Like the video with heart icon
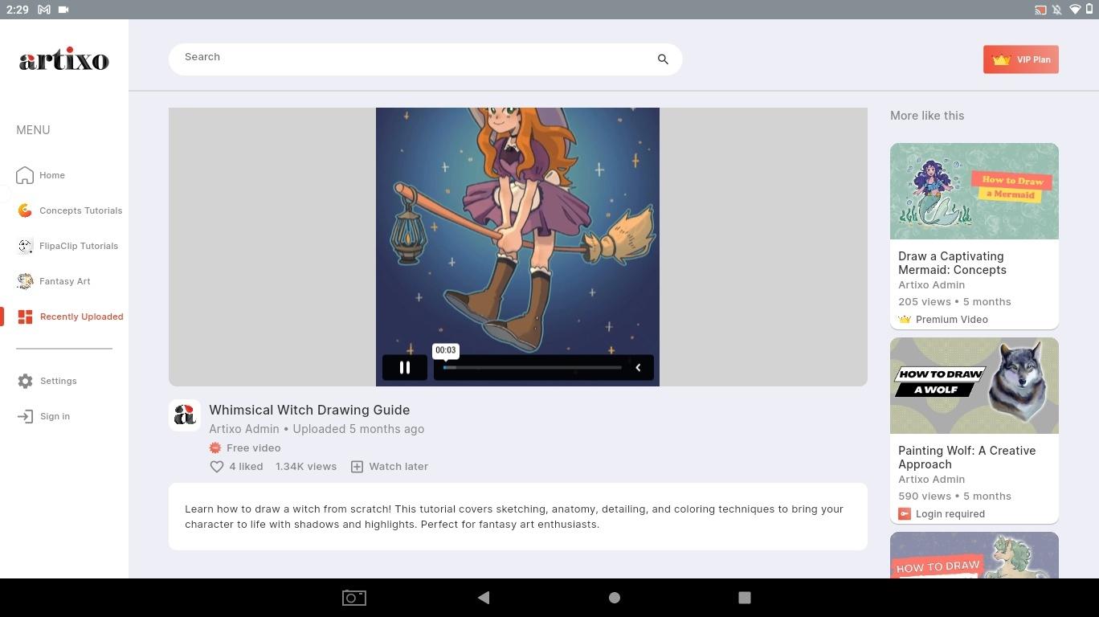 point(217,467)
